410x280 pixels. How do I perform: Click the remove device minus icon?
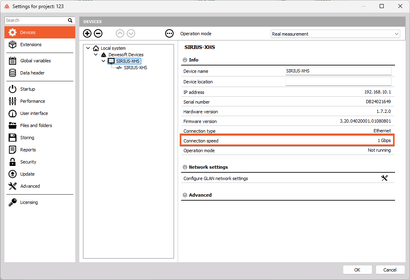[x=98, y=34]
